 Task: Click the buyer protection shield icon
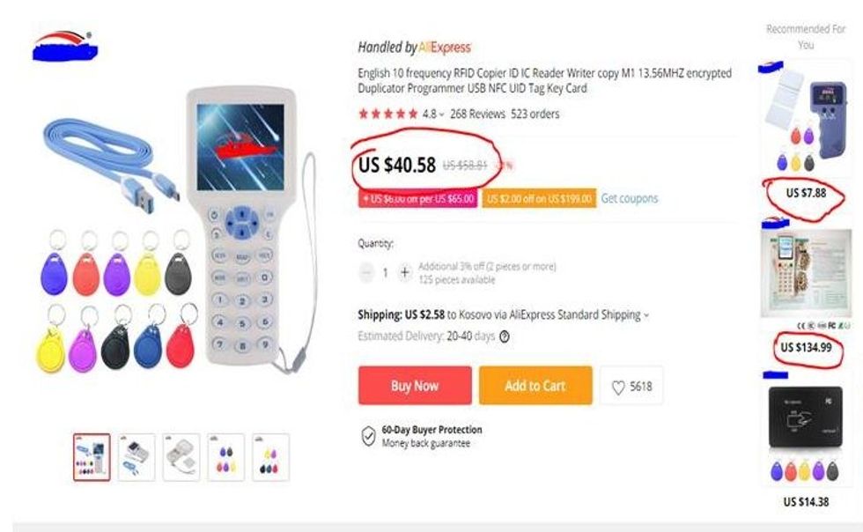[369, 436]
